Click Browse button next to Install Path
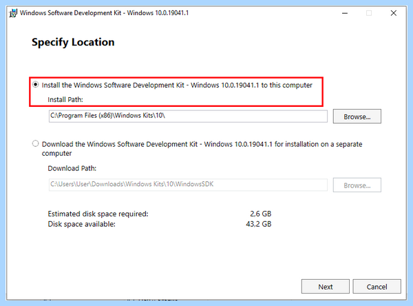The image size is (413, 306). click(357, 116)
